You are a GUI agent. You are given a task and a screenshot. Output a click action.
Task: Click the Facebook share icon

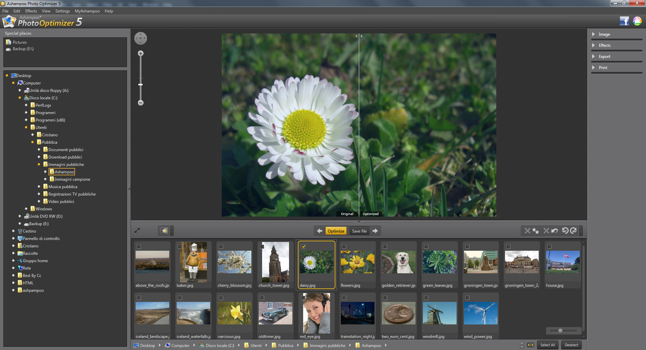pyautogui.click(x=624, y=21)
